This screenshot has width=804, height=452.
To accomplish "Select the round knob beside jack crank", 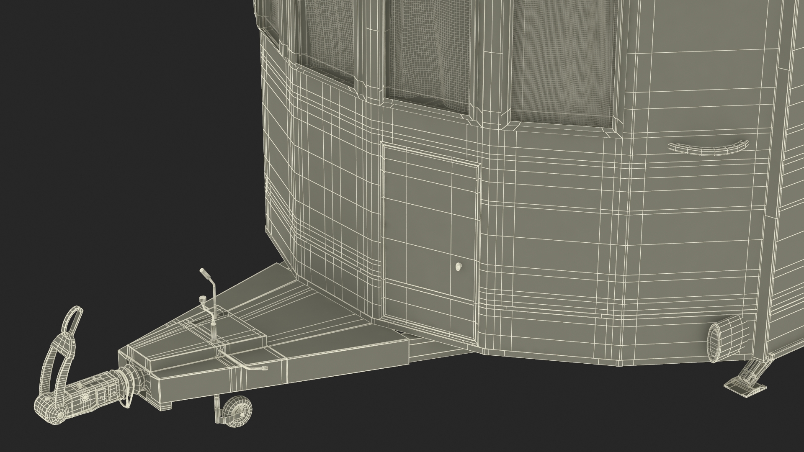I will click(204, 300).
